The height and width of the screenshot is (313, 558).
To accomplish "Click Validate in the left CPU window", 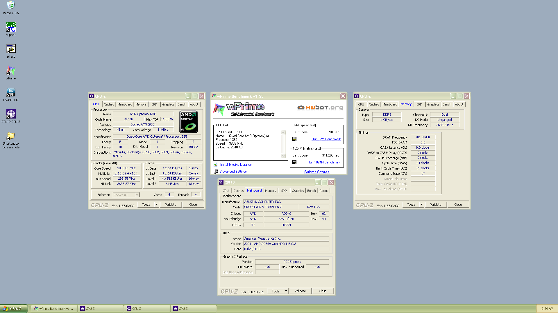I will click(171, 205).
